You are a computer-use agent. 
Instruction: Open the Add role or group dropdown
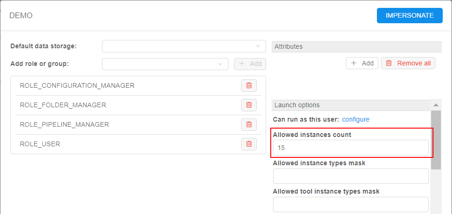click(x=165, y=64)
